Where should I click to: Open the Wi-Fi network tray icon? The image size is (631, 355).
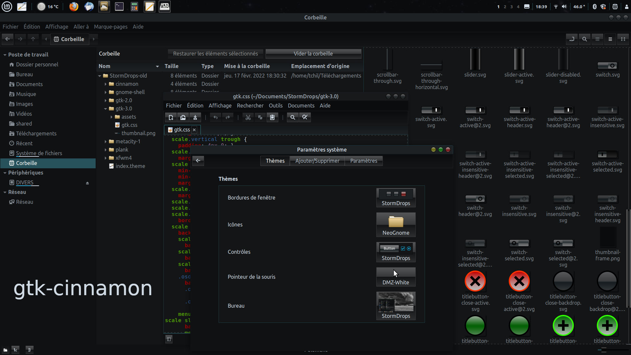pos(556,7)
